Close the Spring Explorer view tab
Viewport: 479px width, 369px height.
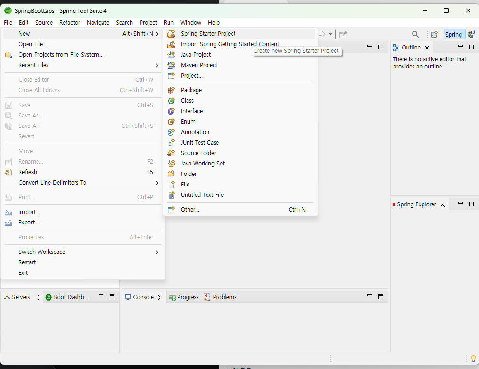(442, 204)
